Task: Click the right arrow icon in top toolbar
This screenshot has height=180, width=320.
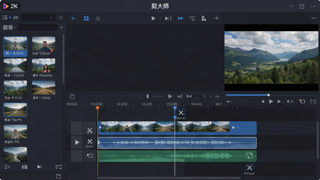Action: 216,18
